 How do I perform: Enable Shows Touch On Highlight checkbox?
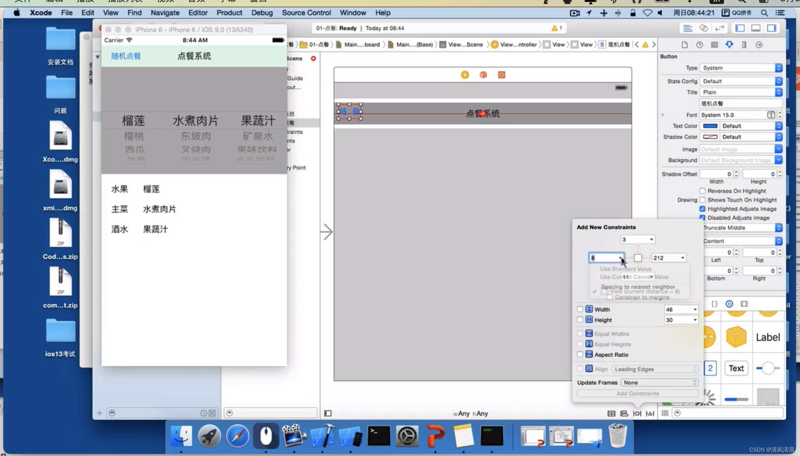[702, 200]
